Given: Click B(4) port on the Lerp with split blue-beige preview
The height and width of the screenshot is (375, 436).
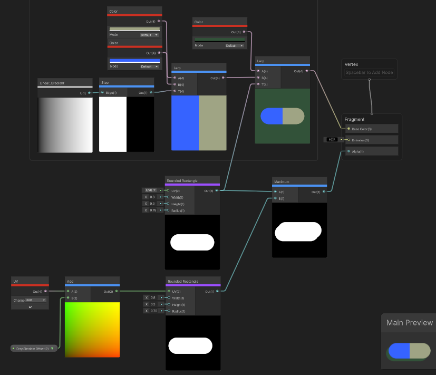Looking at the screenshot, I should 175,84.
